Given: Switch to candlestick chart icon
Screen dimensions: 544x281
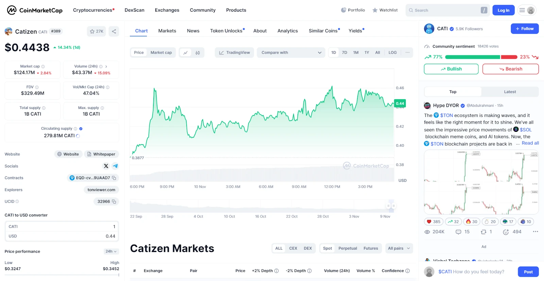Looking at the screenshot, I should pos(198,53).
